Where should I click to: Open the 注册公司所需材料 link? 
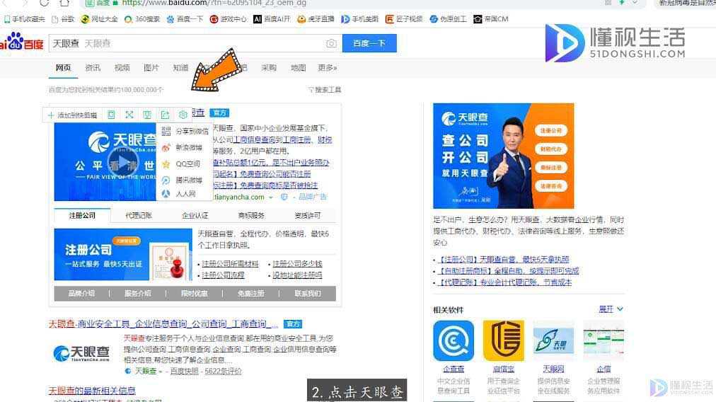pyautogui.click(x=230, y=263)
